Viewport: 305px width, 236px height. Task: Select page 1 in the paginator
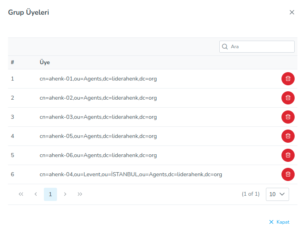[x=50, y=194]
